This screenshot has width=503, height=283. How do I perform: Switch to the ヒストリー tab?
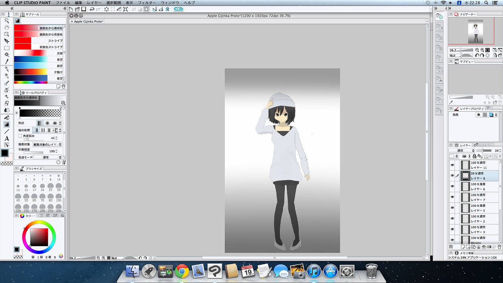tap(484, 145)
